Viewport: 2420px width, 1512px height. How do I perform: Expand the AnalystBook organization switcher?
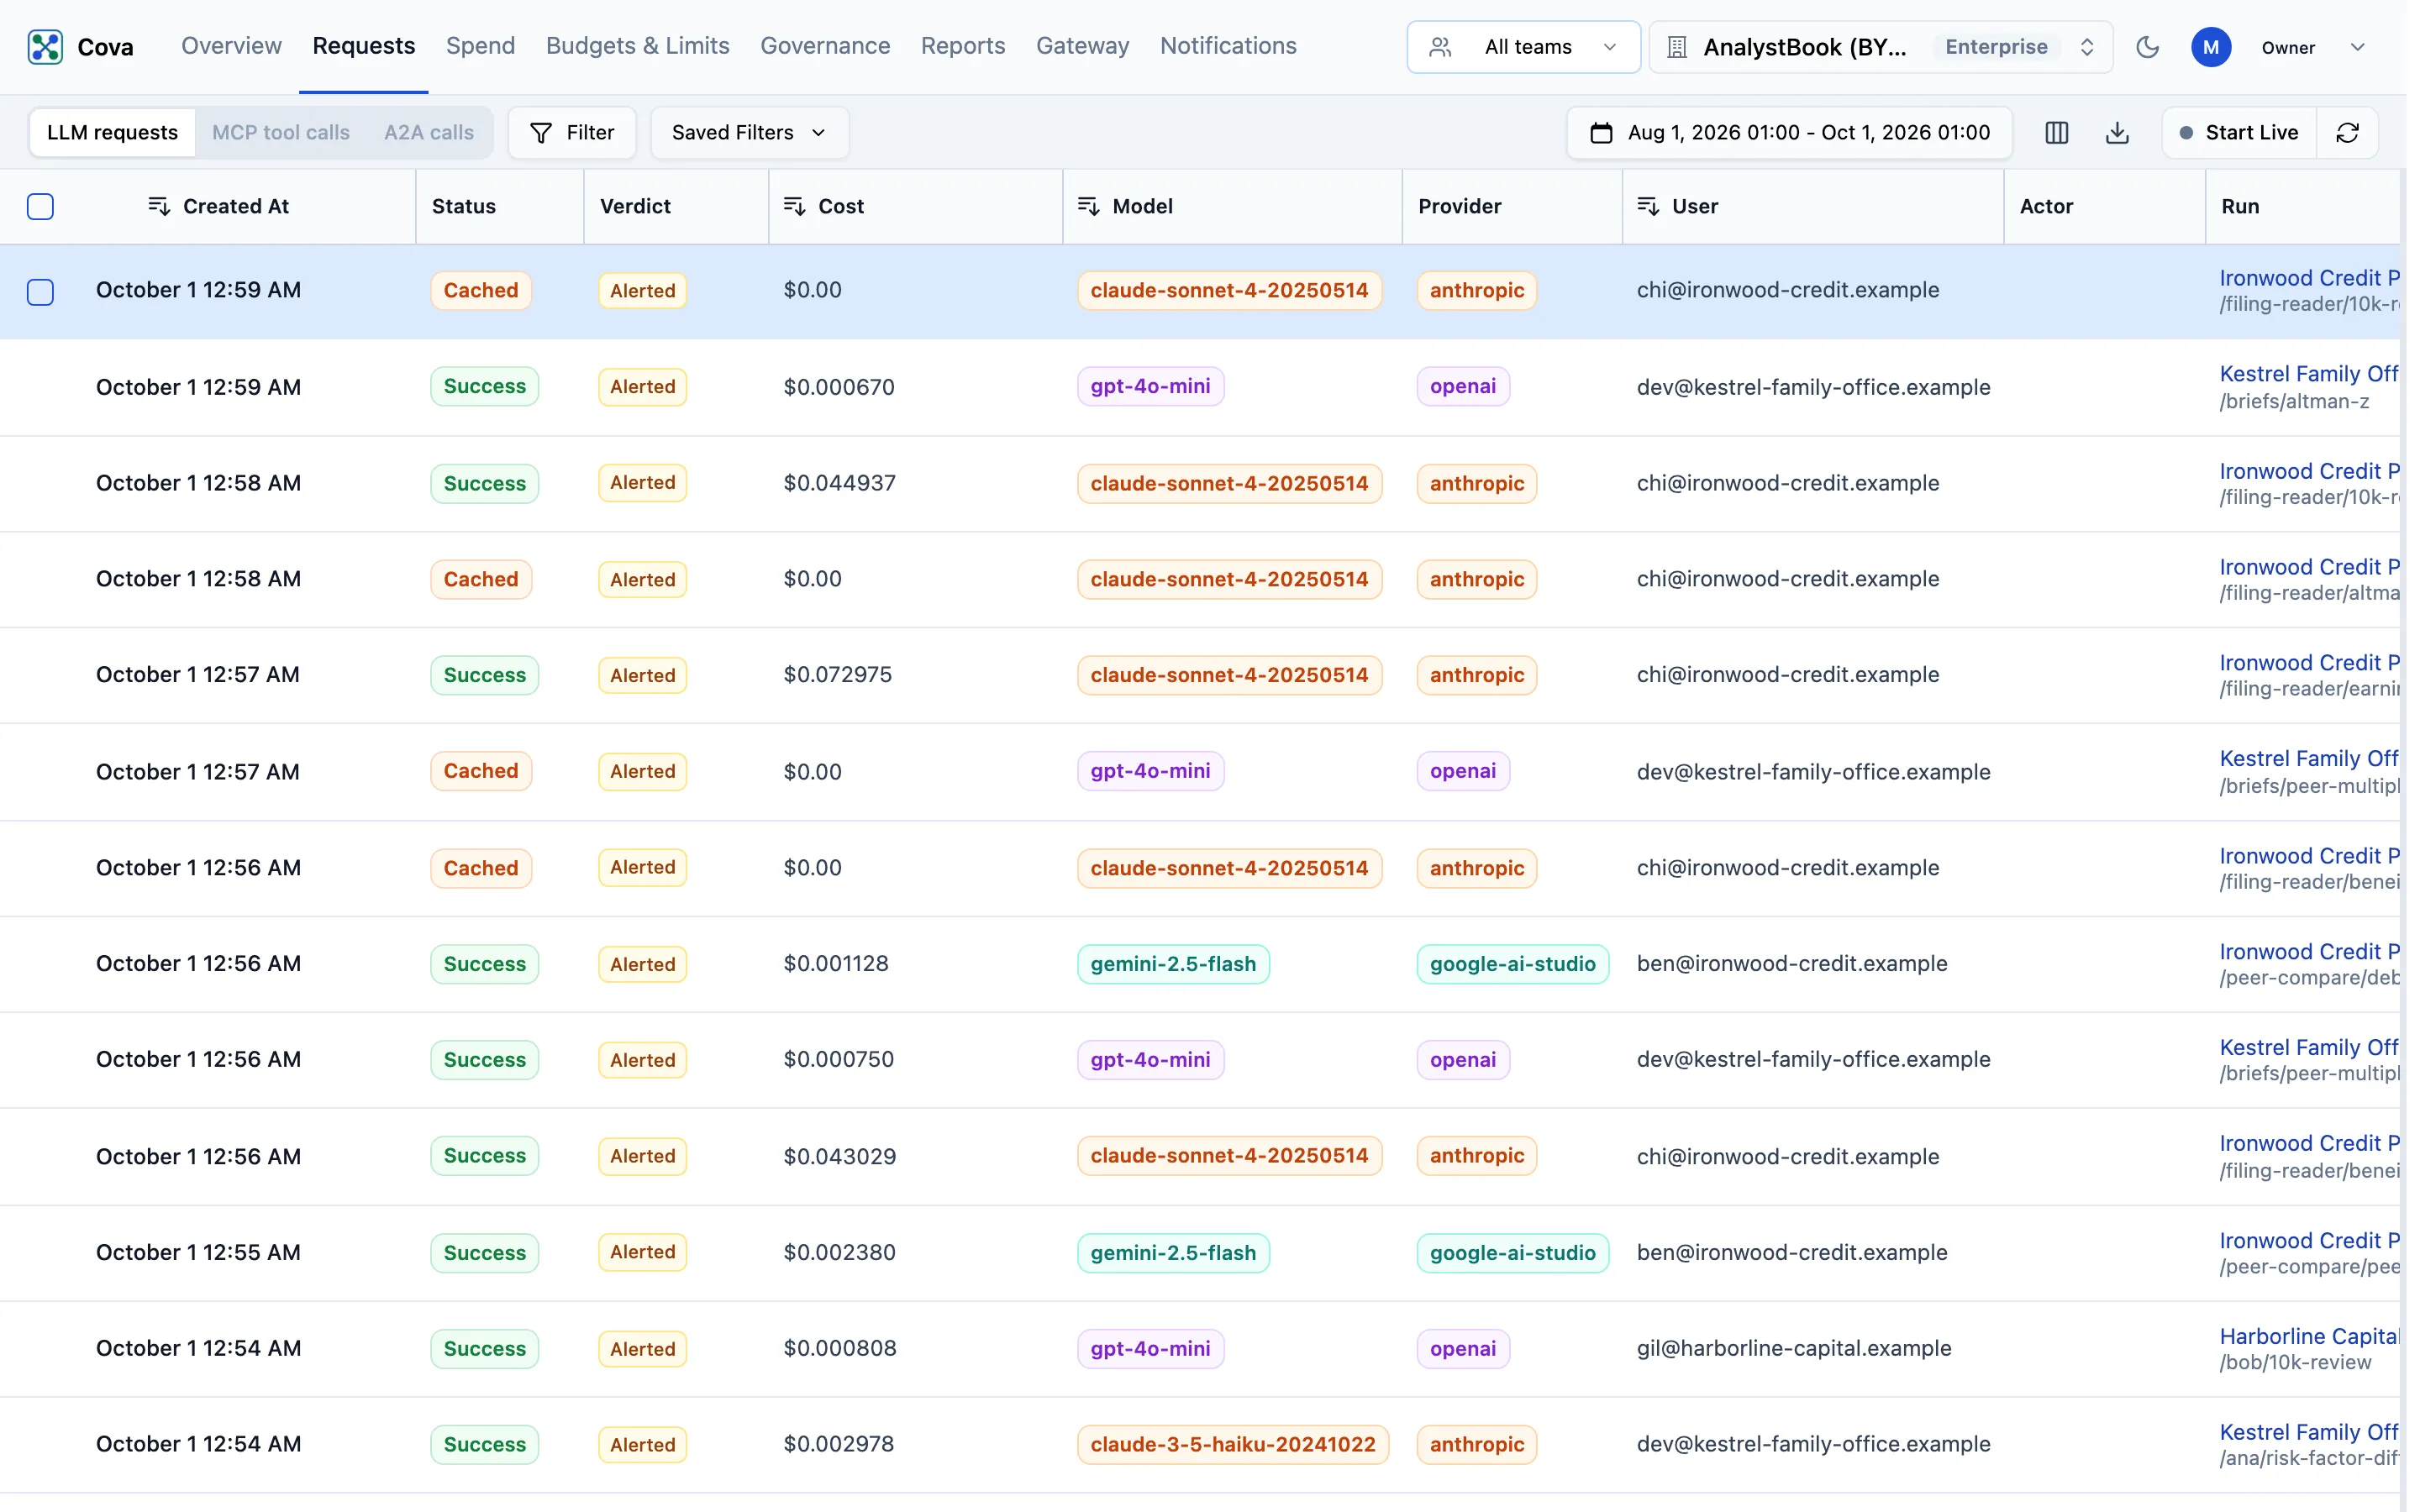[x=1880, y=47]
